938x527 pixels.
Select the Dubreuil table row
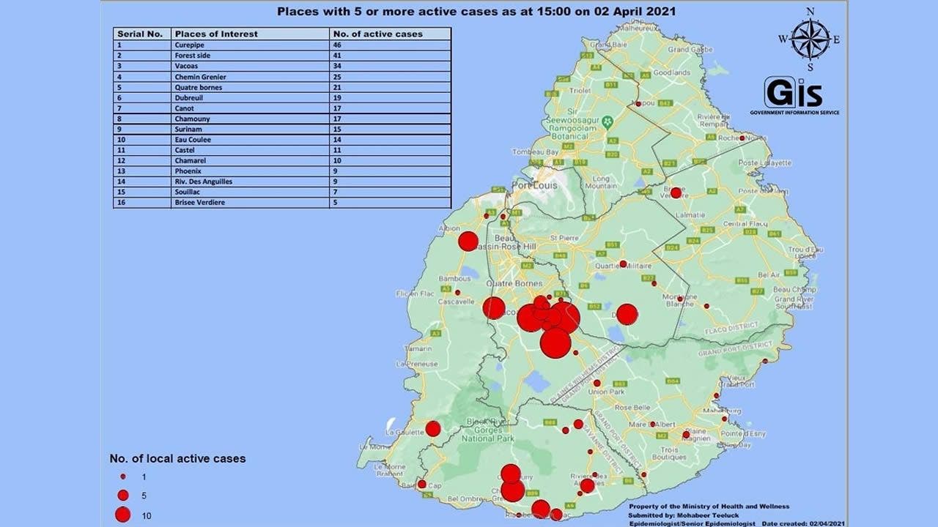(x=282, y=98)
